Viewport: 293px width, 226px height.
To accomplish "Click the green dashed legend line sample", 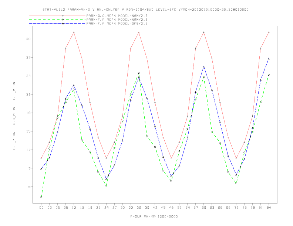I will click(57, 20).
